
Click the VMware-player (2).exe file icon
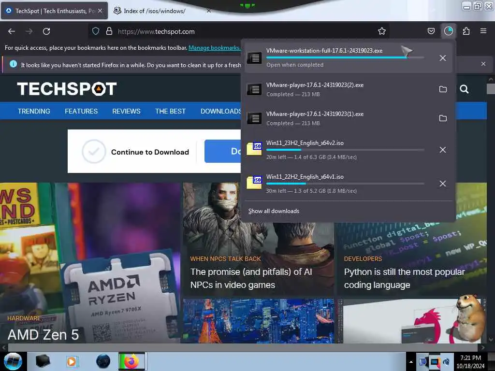pyautogui.click(x=254, y=89)
